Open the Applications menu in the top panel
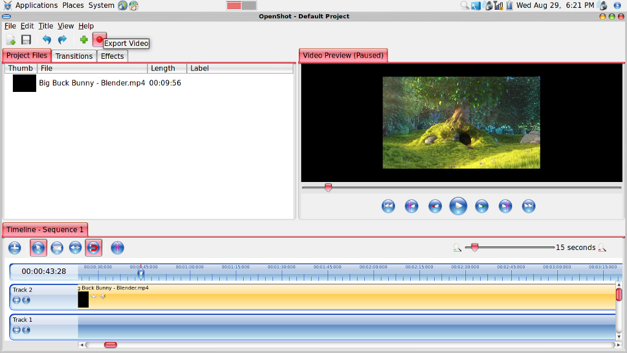This screenshot has width=627, height=353. point(37,6)
